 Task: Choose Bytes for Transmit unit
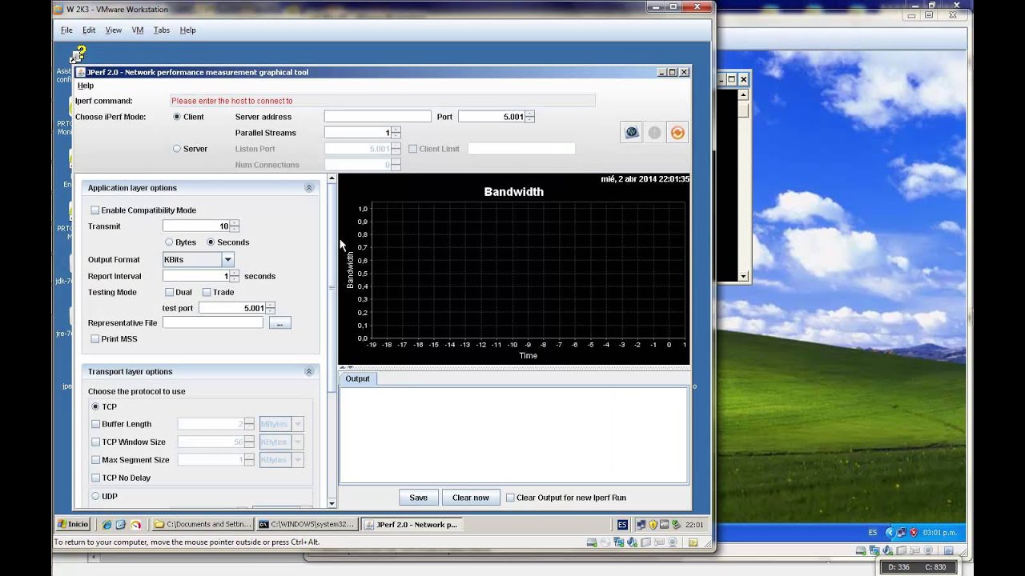click(169, 242)
